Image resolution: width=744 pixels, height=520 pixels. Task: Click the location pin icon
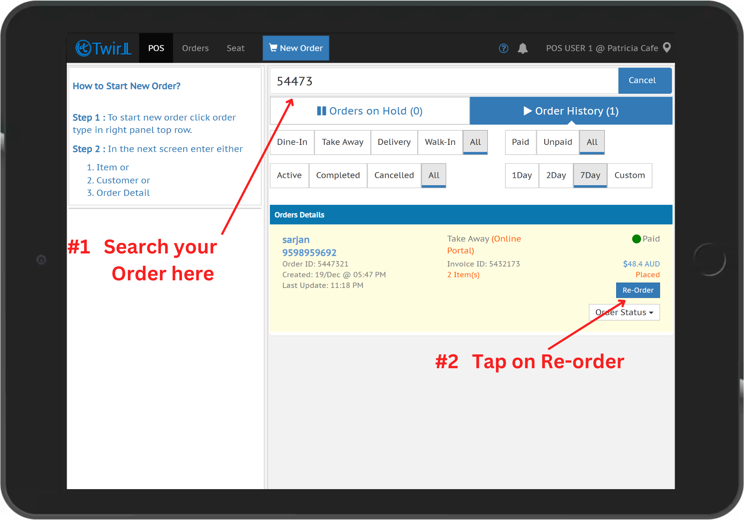coord(667,48)
